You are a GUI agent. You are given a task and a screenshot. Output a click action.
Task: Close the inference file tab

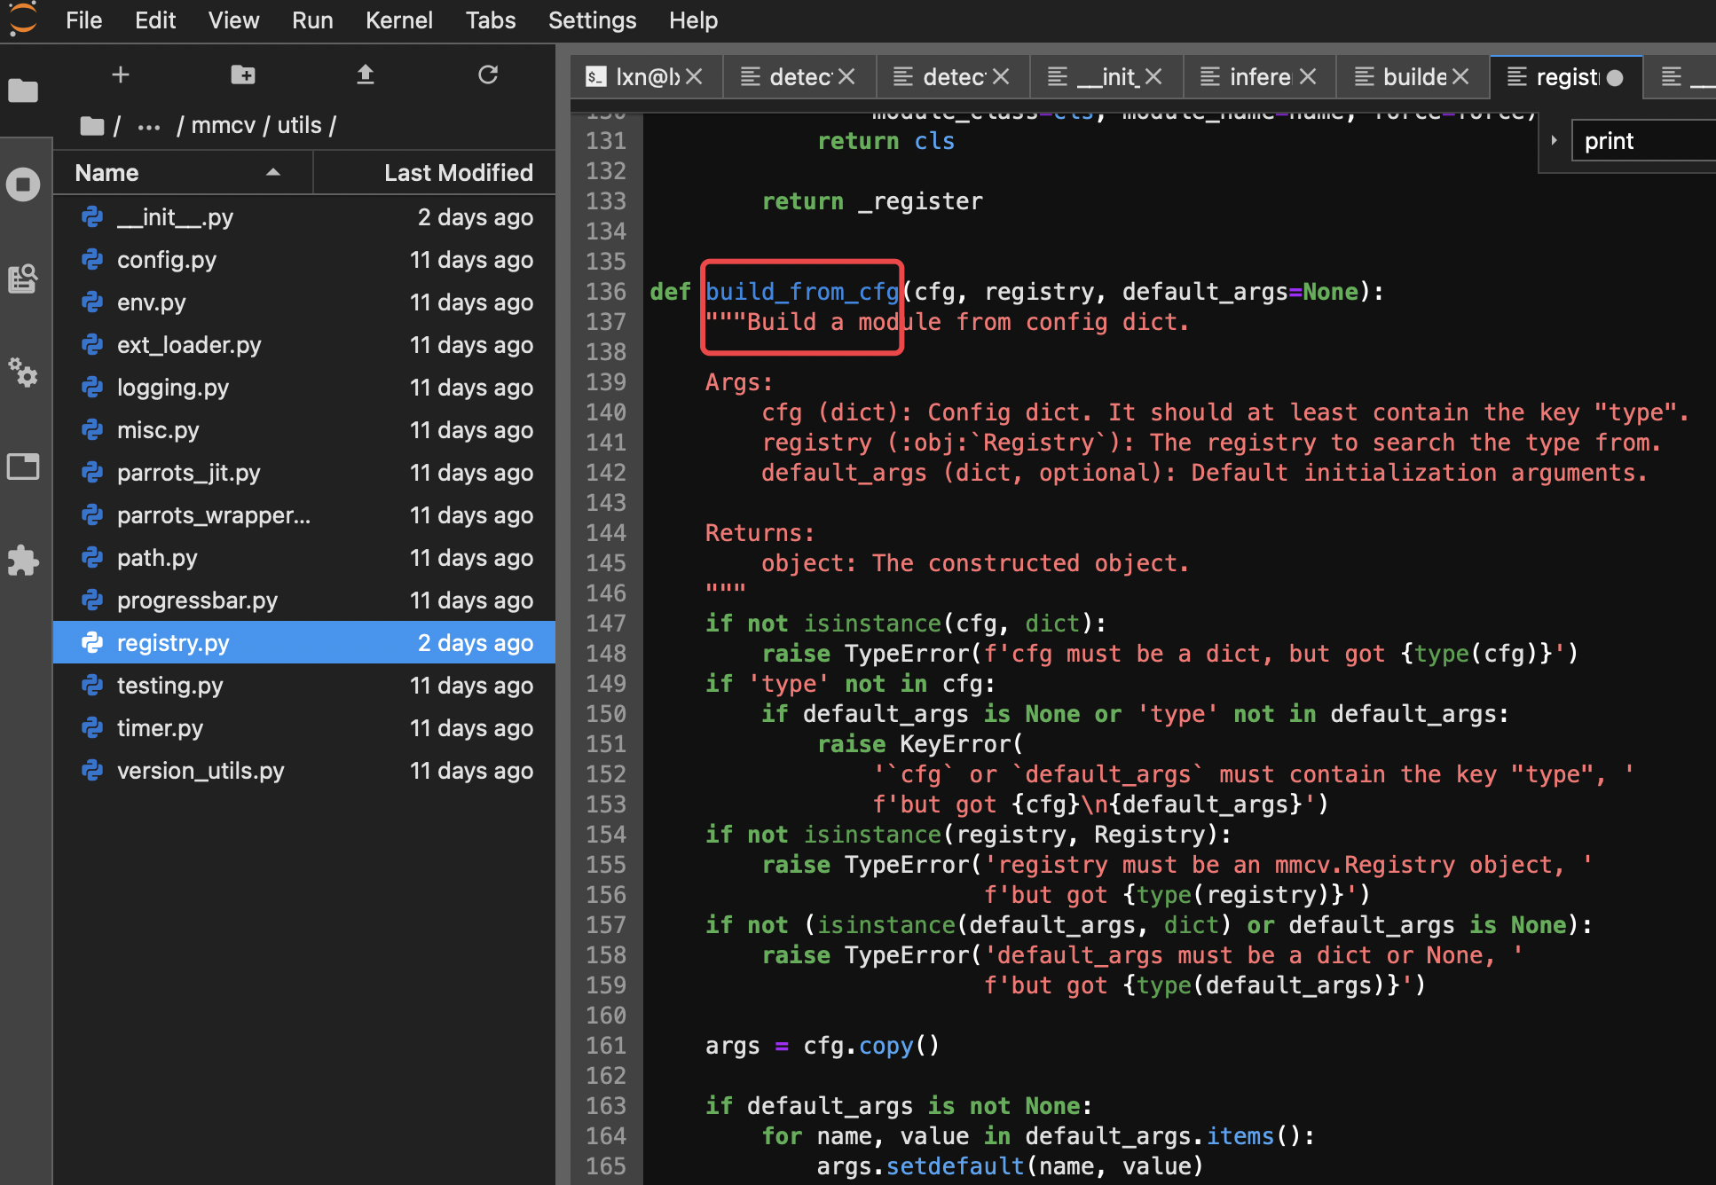coord(1307,77)
